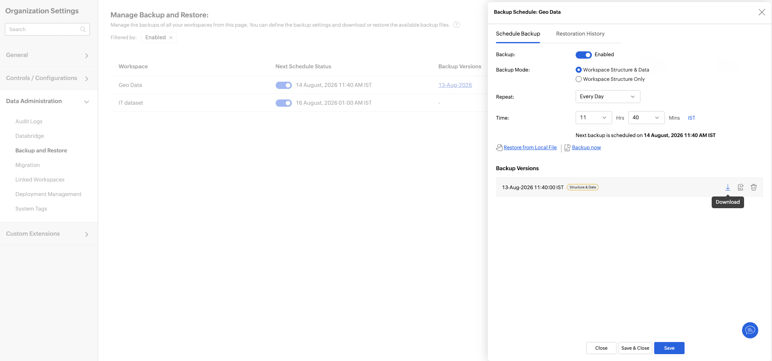
Task: Remove the Enabled filter chip
Action: pyautogui.click(x=171, y=38)
